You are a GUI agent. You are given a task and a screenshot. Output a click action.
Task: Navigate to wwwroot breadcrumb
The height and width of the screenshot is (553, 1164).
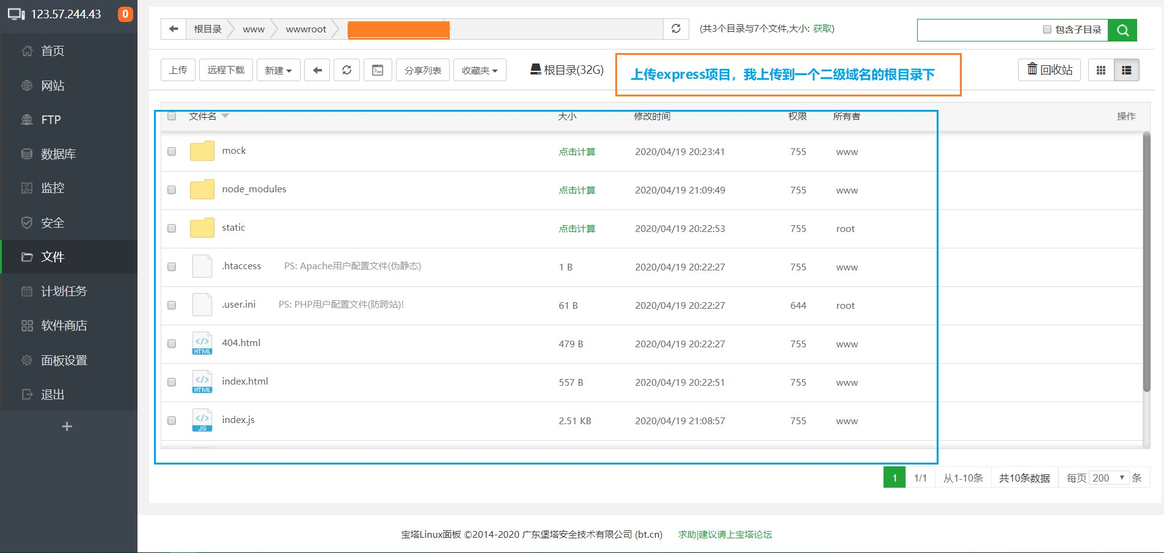tap(306, 29)
